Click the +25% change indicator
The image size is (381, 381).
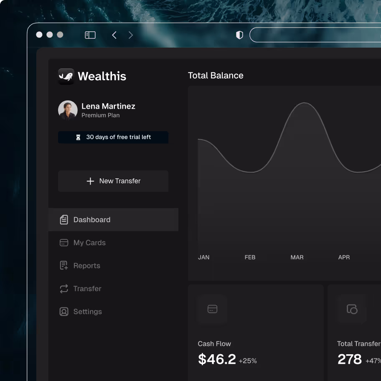tap(248, 361)
